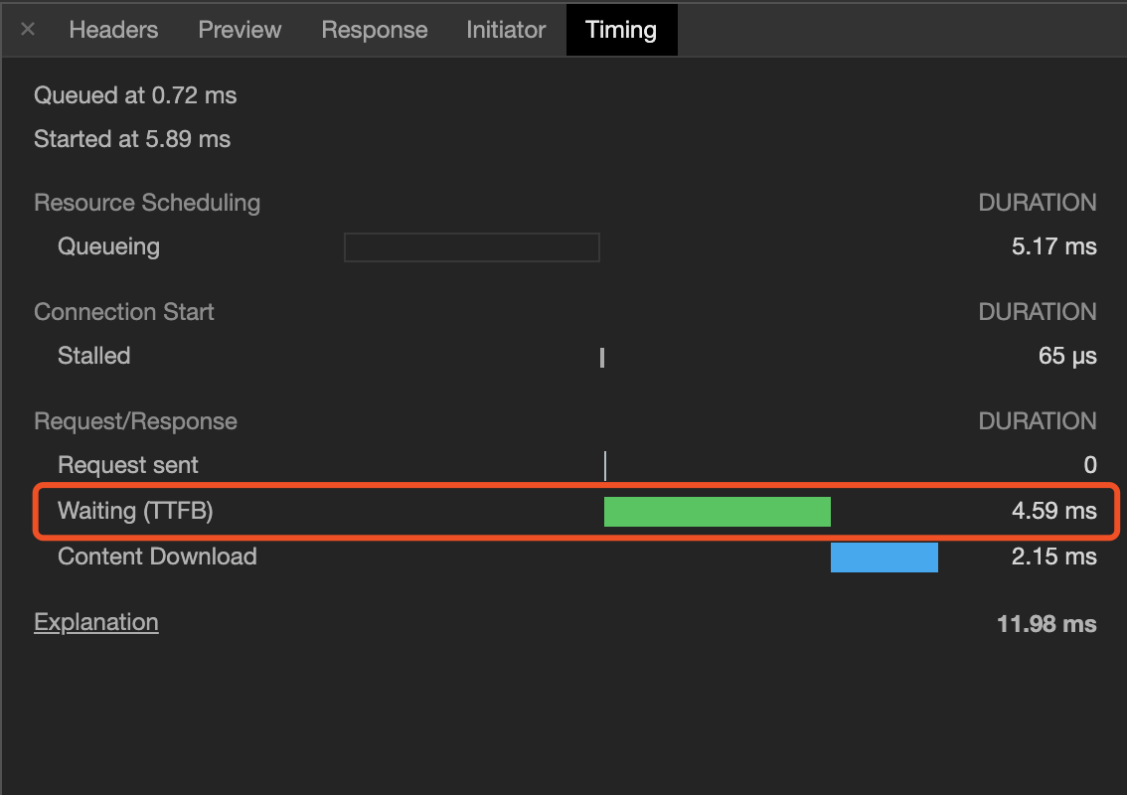Viewport: 1127px width, 795px height.
Task: Click the 11.98 ms total time
Action: click(1046, 624)
